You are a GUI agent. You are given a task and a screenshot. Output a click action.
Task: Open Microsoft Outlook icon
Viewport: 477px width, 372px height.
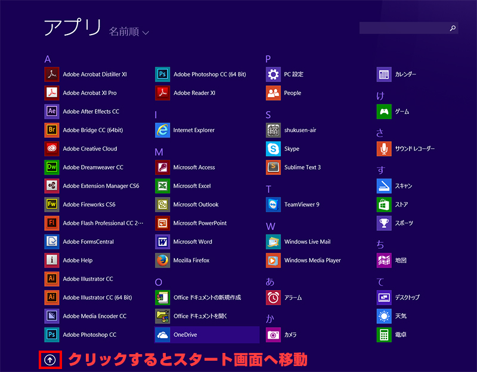162,204
